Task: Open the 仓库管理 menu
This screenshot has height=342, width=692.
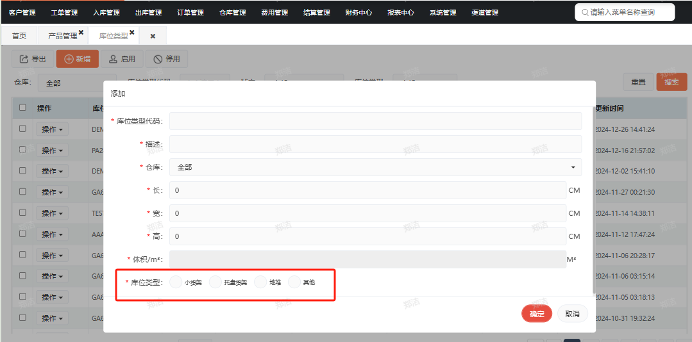Action: pyautogui.click(x=233, y=13)
